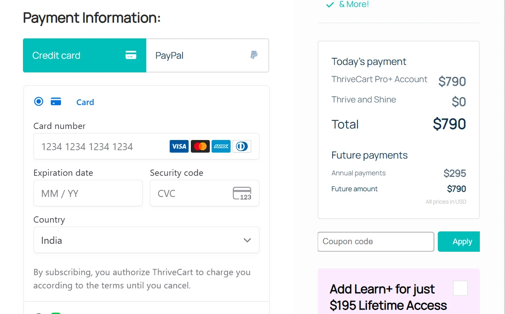
Task: Click the CVC card hint icon
Action: (x=242, y=193)
